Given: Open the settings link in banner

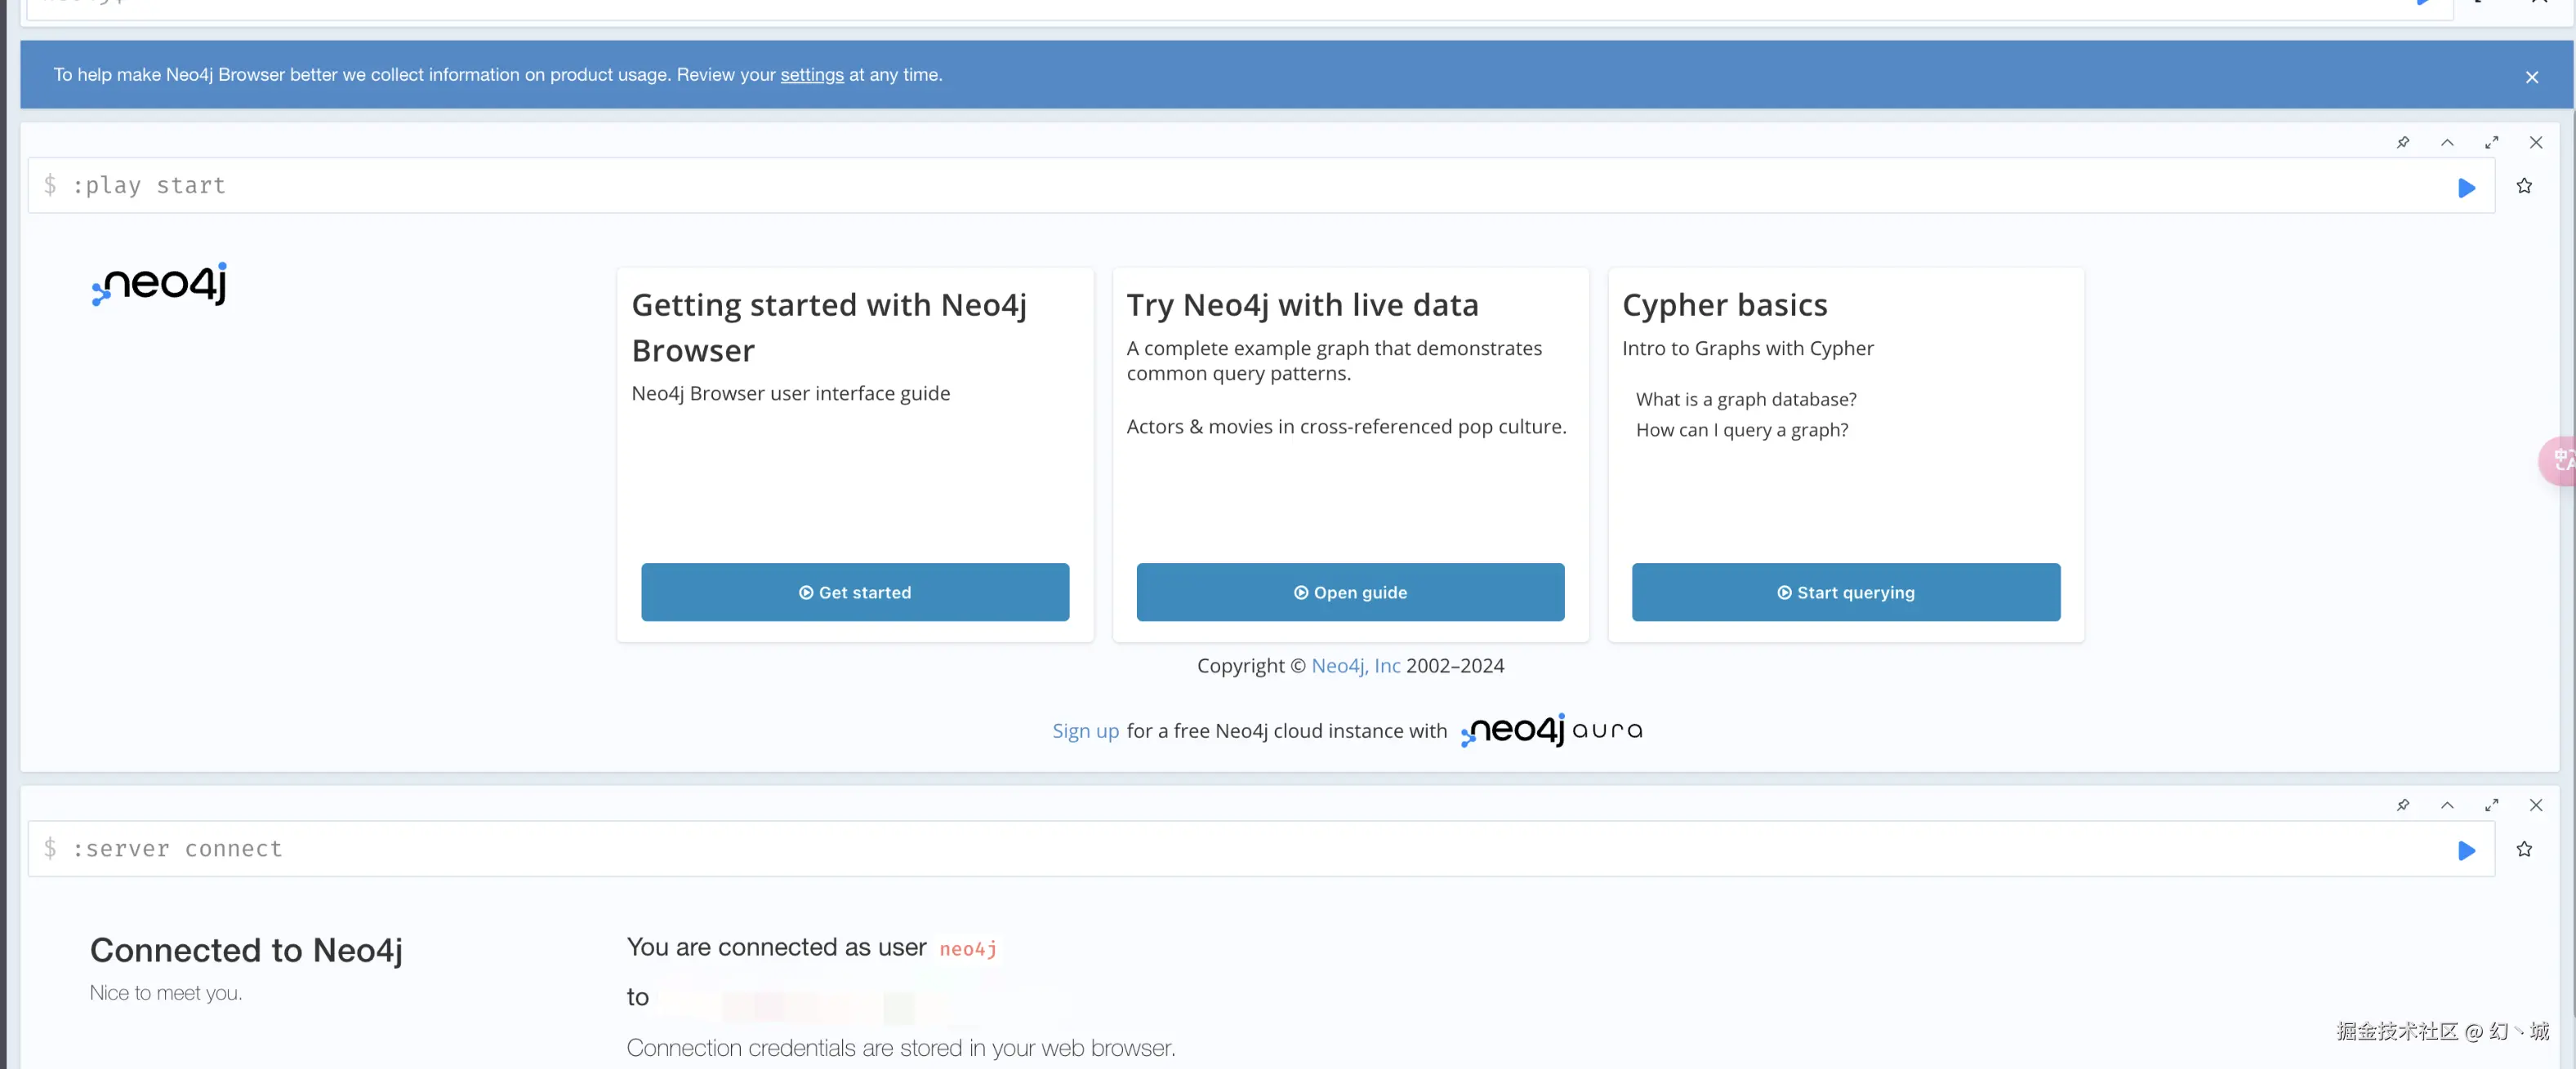Looking at the screenshot, I should tap(811, 75).
